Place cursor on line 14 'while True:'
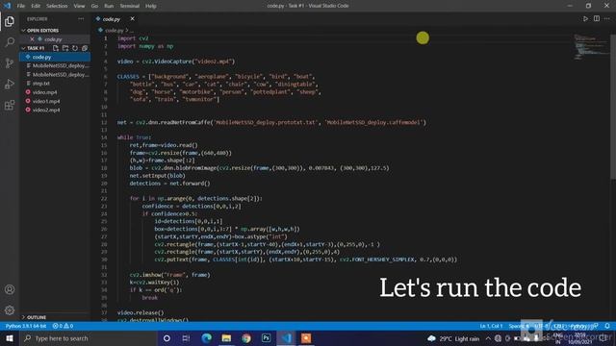This screenshot has height=346, width=616. pos(135,137)
